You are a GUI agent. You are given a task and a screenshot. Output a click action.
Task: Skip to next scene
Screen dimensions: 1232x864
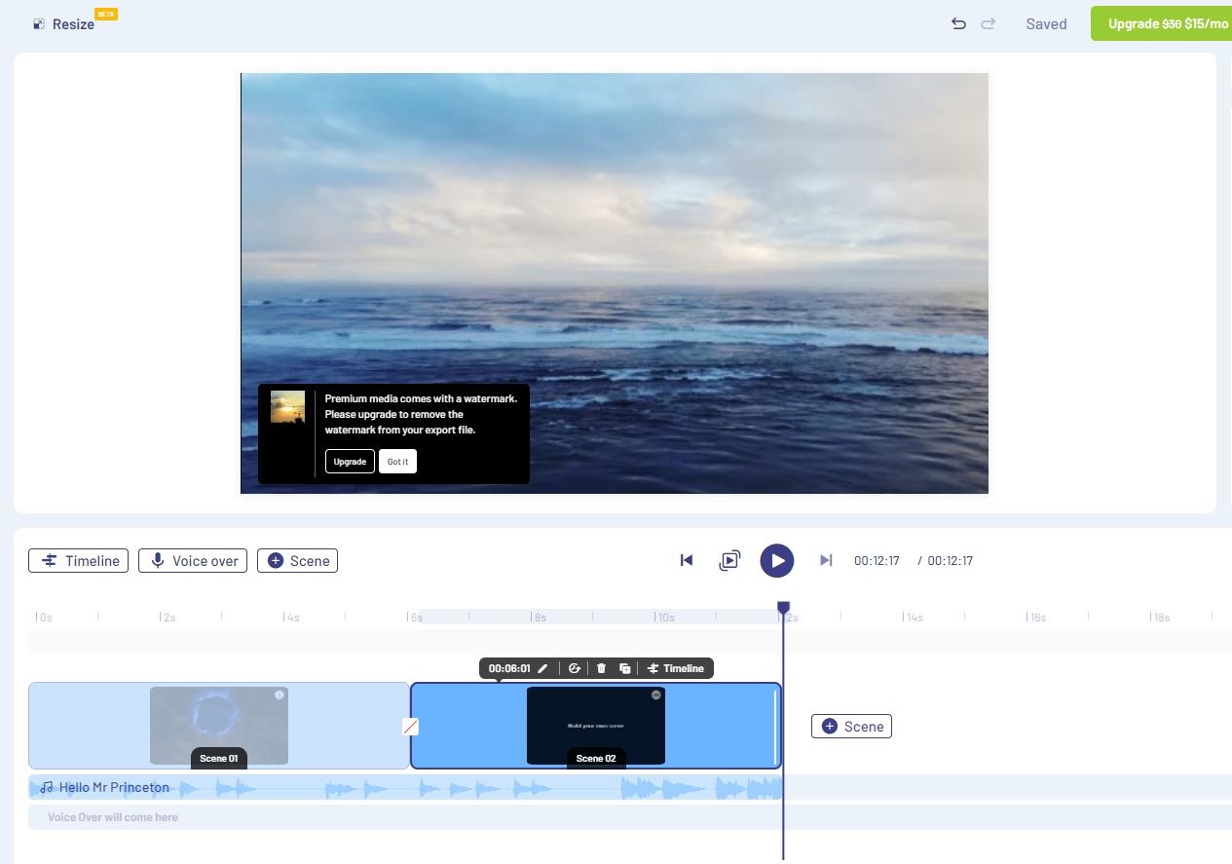coord(826,560)
